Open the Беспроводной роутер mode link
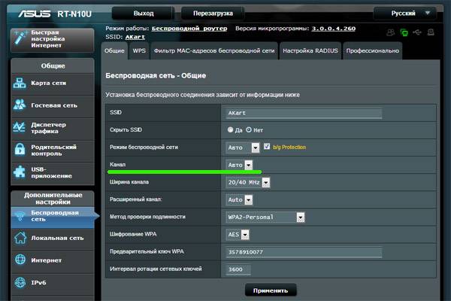The width and height of the screenshot is (451, 301). point(189,29)
